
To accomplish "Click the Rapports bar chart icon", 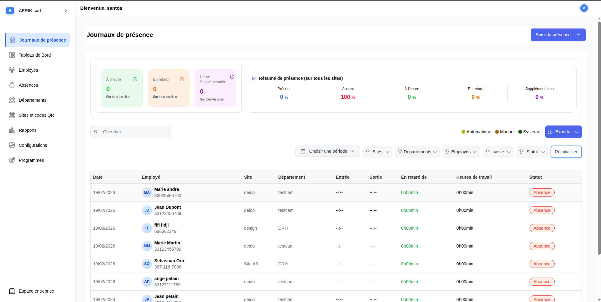I will pos(12,130).
